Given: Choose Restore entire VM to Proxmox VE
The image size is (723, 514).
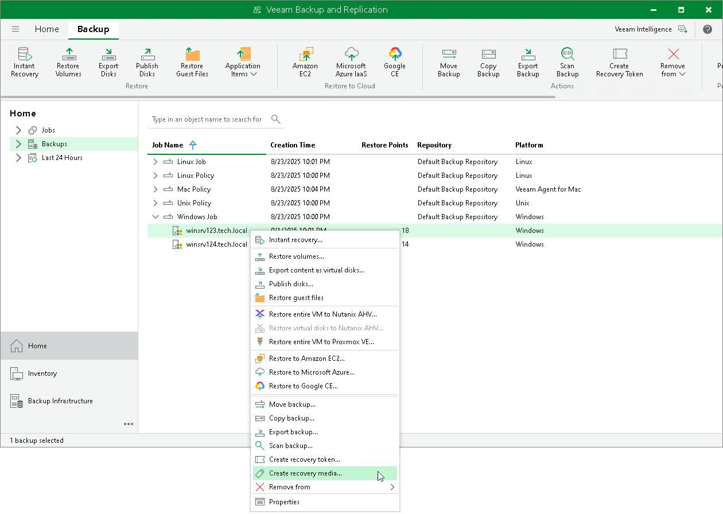Looking at the screenshot, I should [x=325, y=342].
